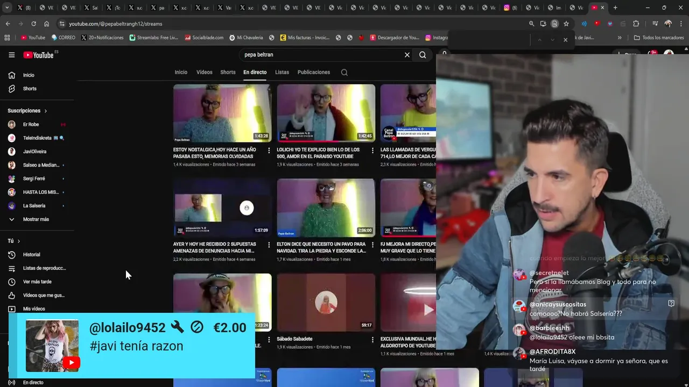Viewport: 689px width, 387px height.
Task: Open options for Sábado Sabadete video
Action: click(372, 340)
